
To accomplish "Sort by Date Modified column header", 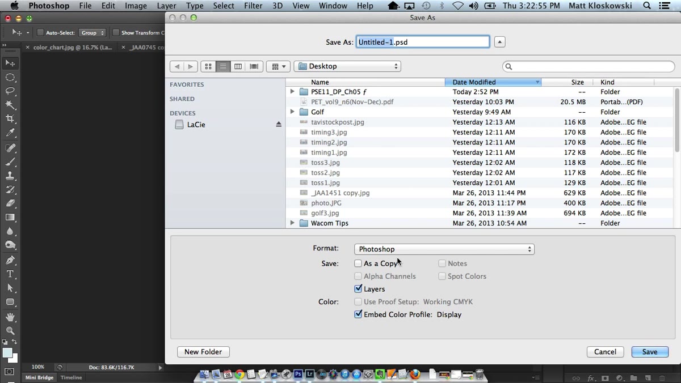I will (493, 82).
